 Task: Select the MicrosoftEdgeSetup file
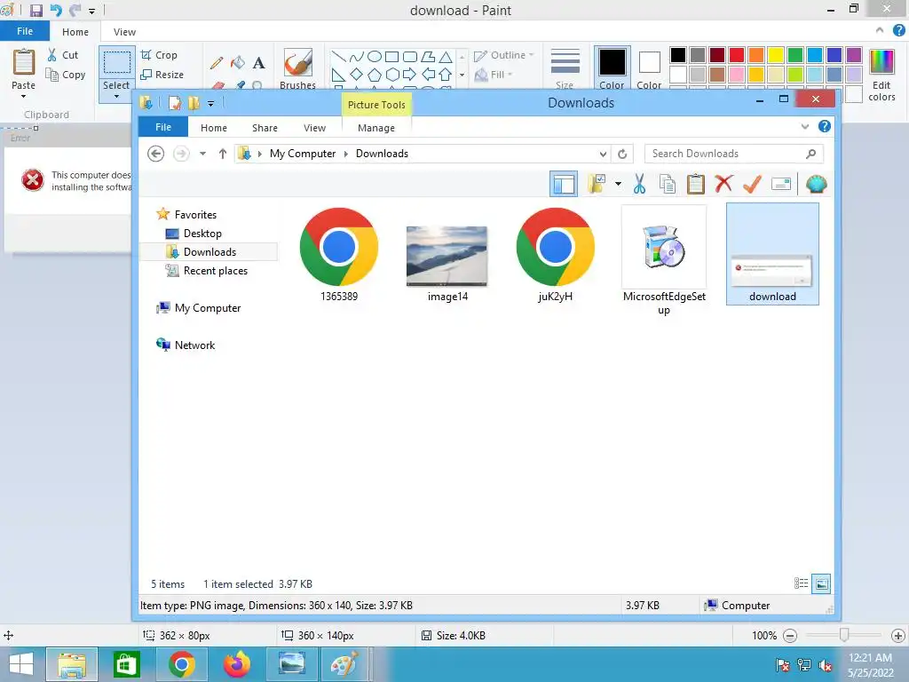[x=664, y=260]
